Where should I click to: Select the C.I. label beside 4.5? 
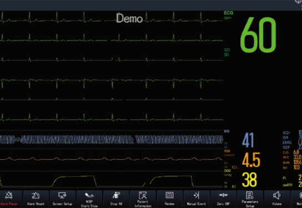(235, 167)
